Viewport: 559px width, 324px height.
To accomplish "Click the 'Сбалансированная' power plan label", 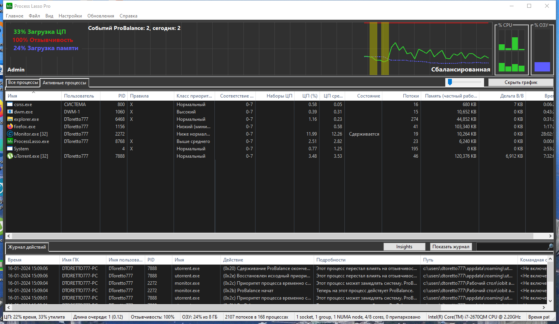I will pos(460,70).
